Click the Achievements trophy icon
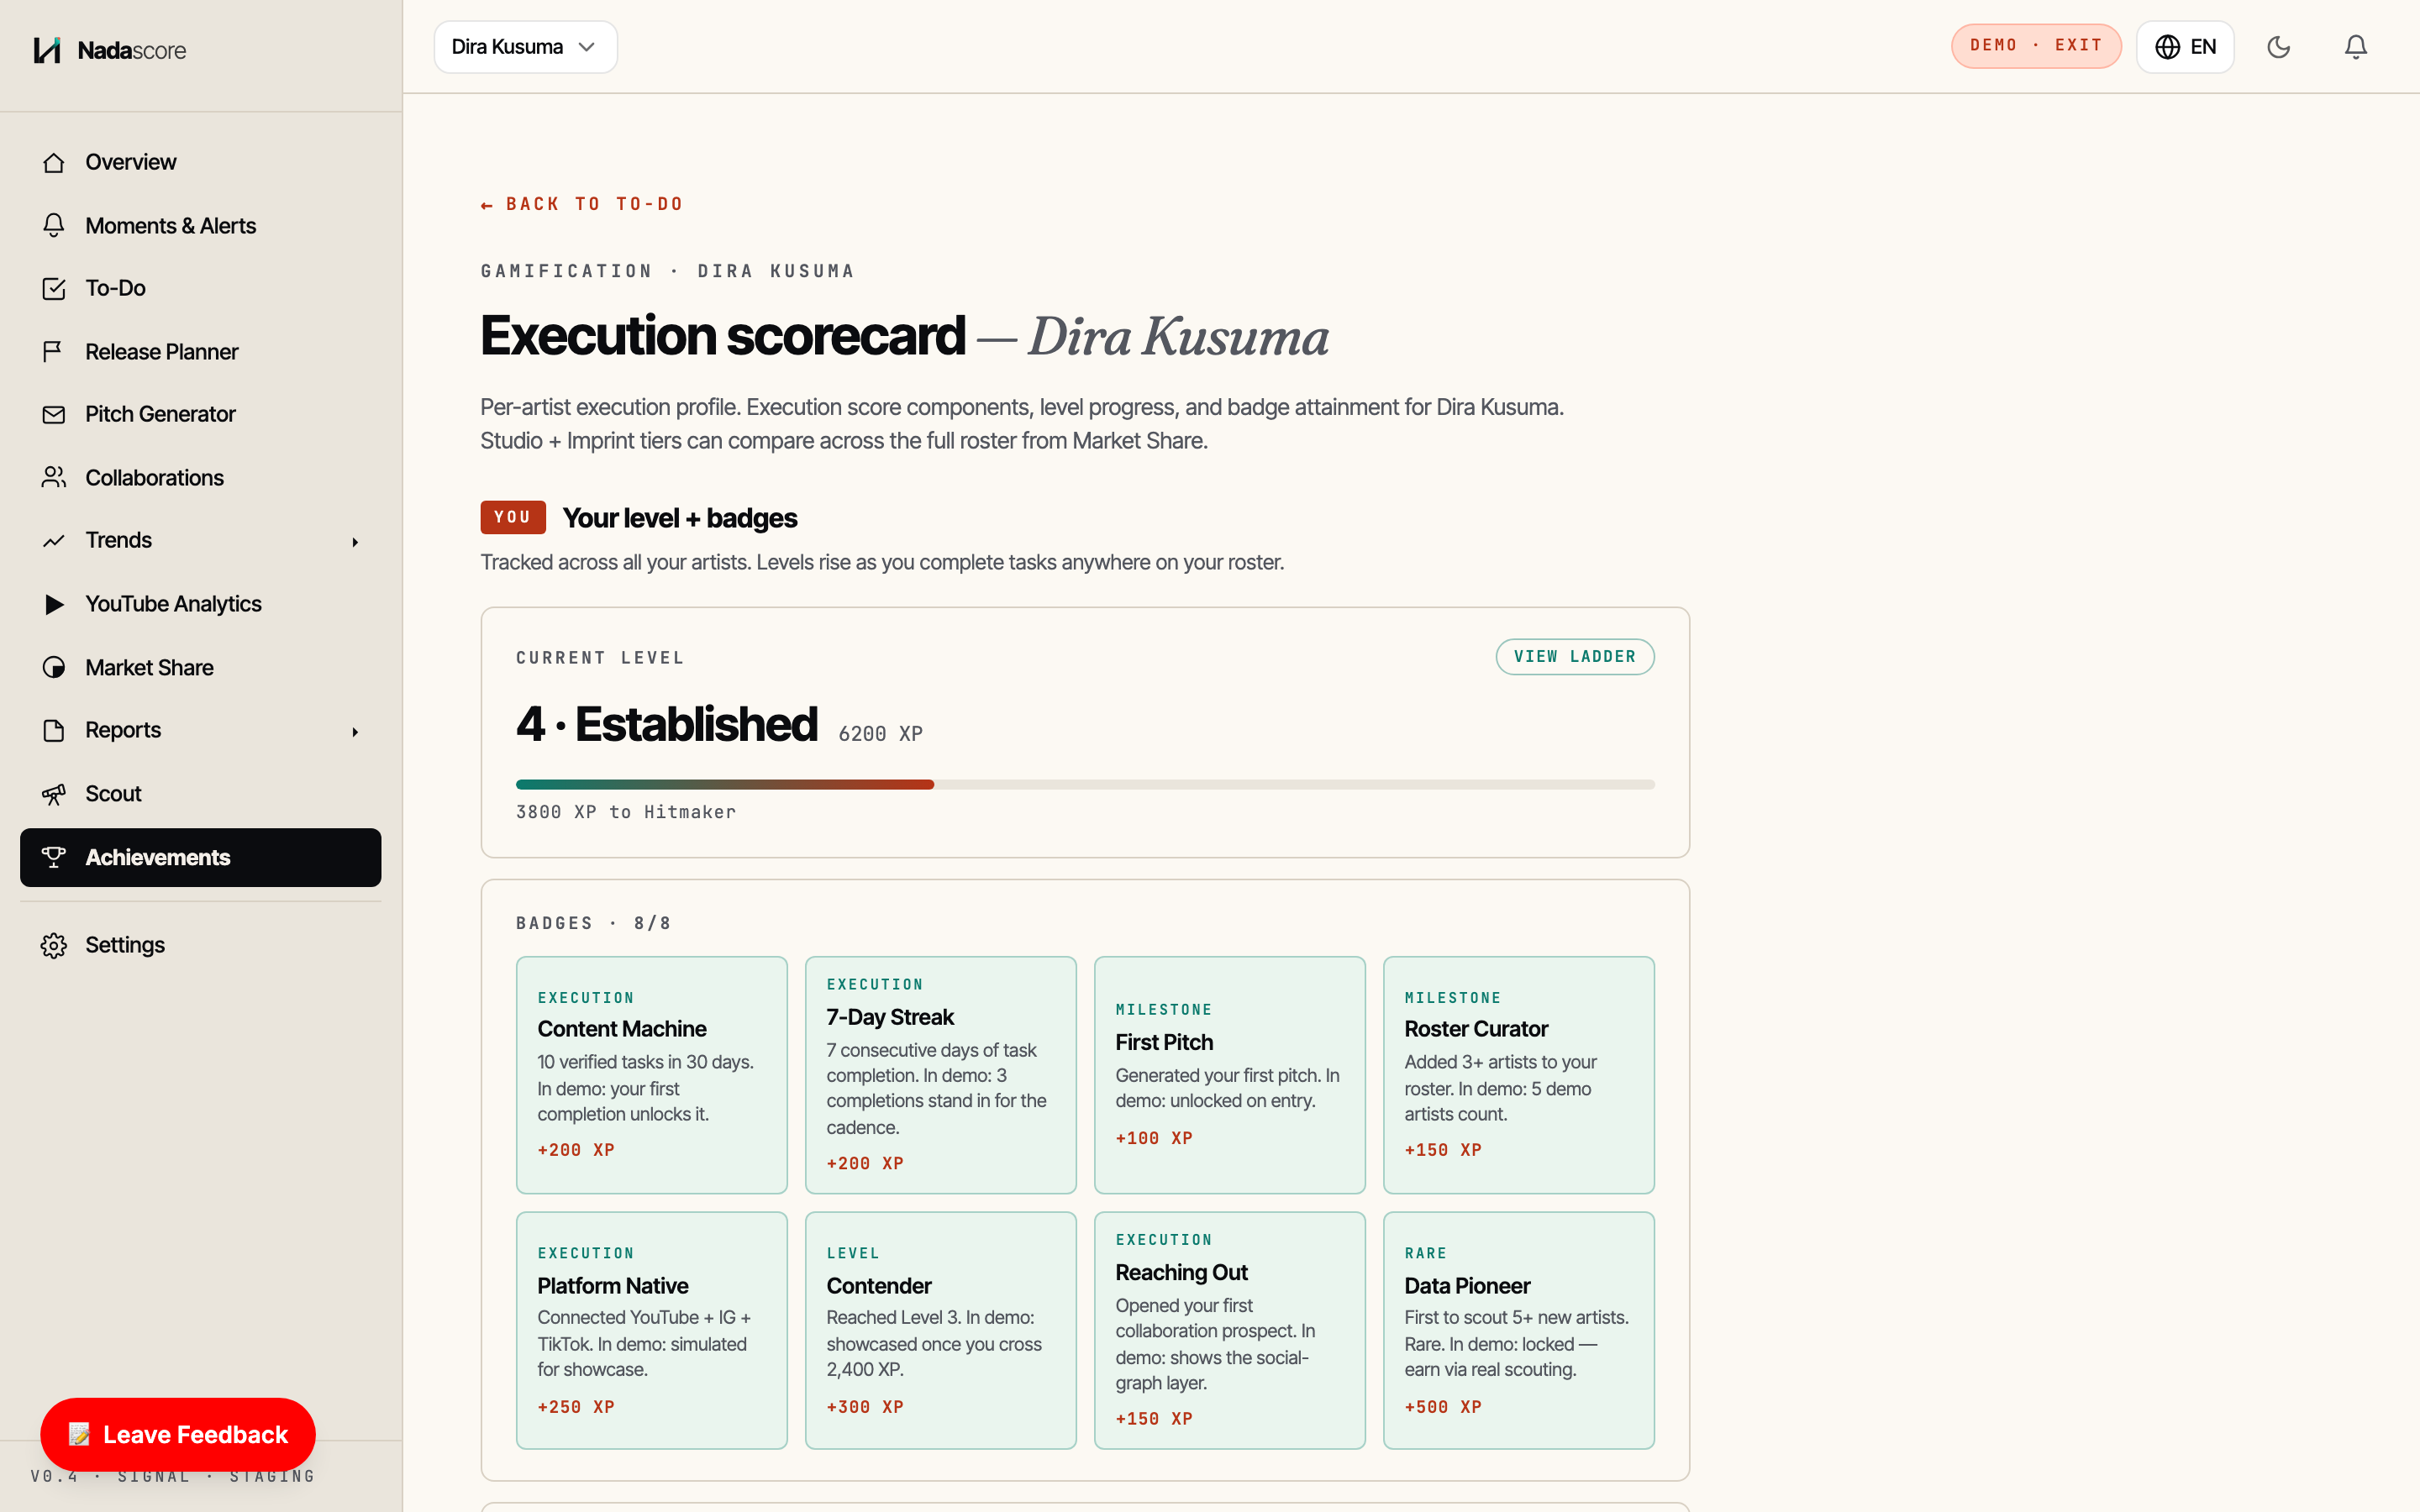This screenshot has width=2420, height=1512. click(54, 857)
